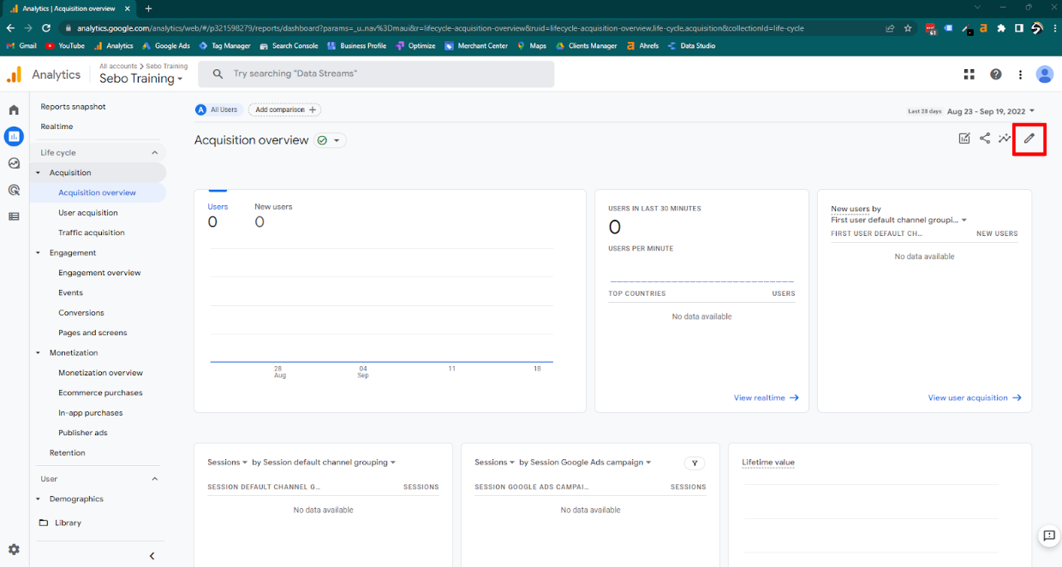Open the YouTube bookmark
The width and height of the screenshot is (1062, 567).
(65, 46)
